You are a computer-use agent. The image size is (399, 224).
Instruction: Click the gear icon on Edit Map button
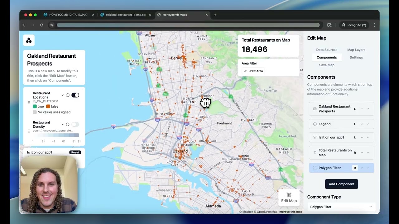click(289, 195)
